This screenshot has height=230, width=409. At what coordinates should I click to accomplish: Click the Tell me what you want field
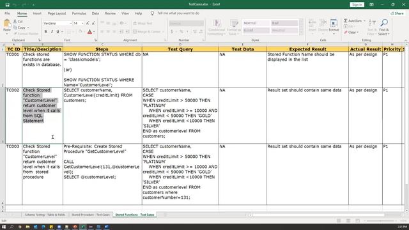178,13
